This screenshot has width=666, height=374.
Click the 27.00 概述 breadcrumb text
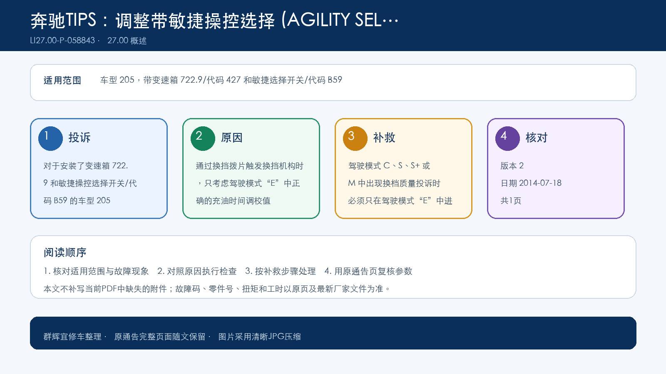point(127,41)
